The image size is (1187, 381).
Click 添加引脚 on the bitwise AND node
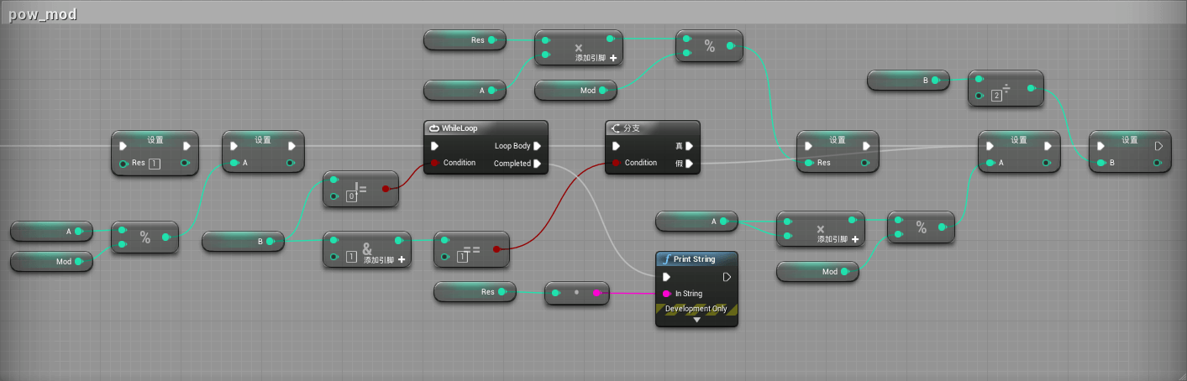coord(385,260)
